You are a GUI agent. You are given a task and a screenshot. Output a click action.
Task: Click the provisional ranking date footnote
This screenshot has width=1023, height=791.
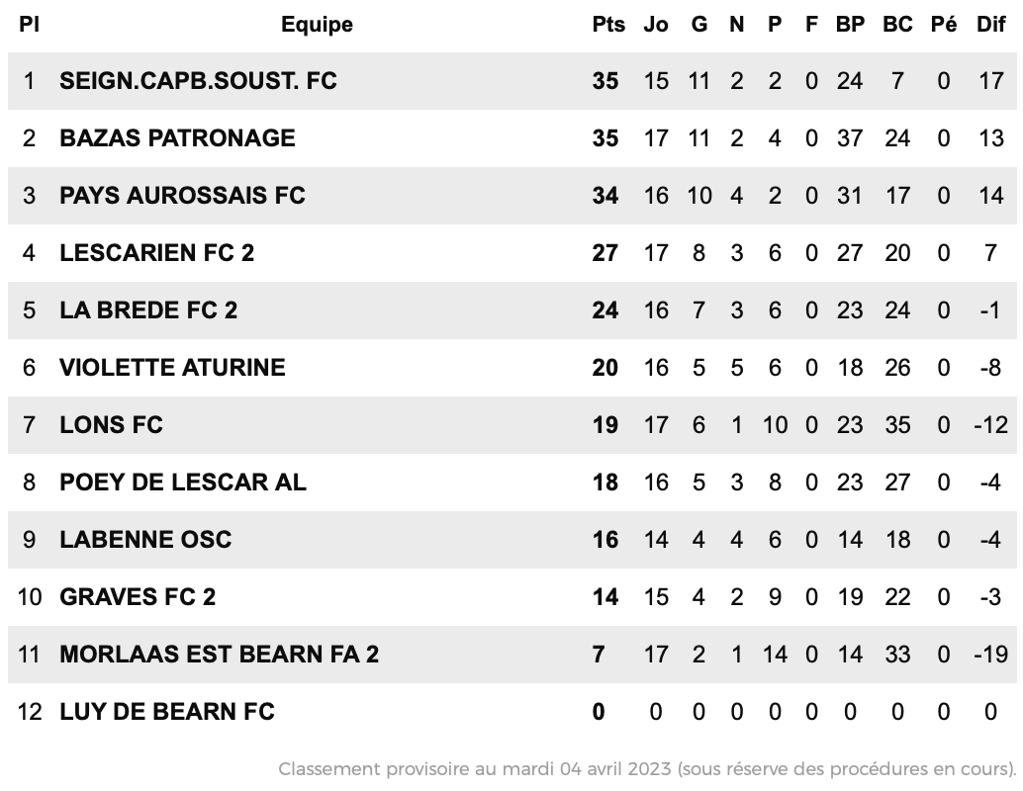(647, 769)
